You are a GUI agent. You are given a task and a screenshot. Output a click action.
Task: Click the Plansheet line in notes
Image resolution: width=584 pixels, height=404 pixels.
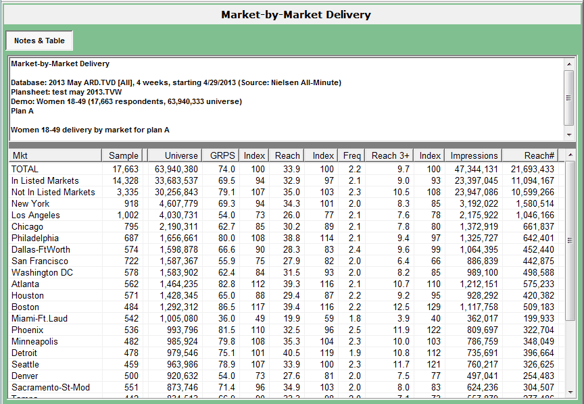(x=66, y=92)
